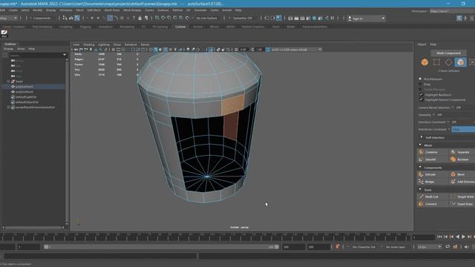Click the Bevel tool icon
This screenshot has width=475, height=267.
(453, 174)
